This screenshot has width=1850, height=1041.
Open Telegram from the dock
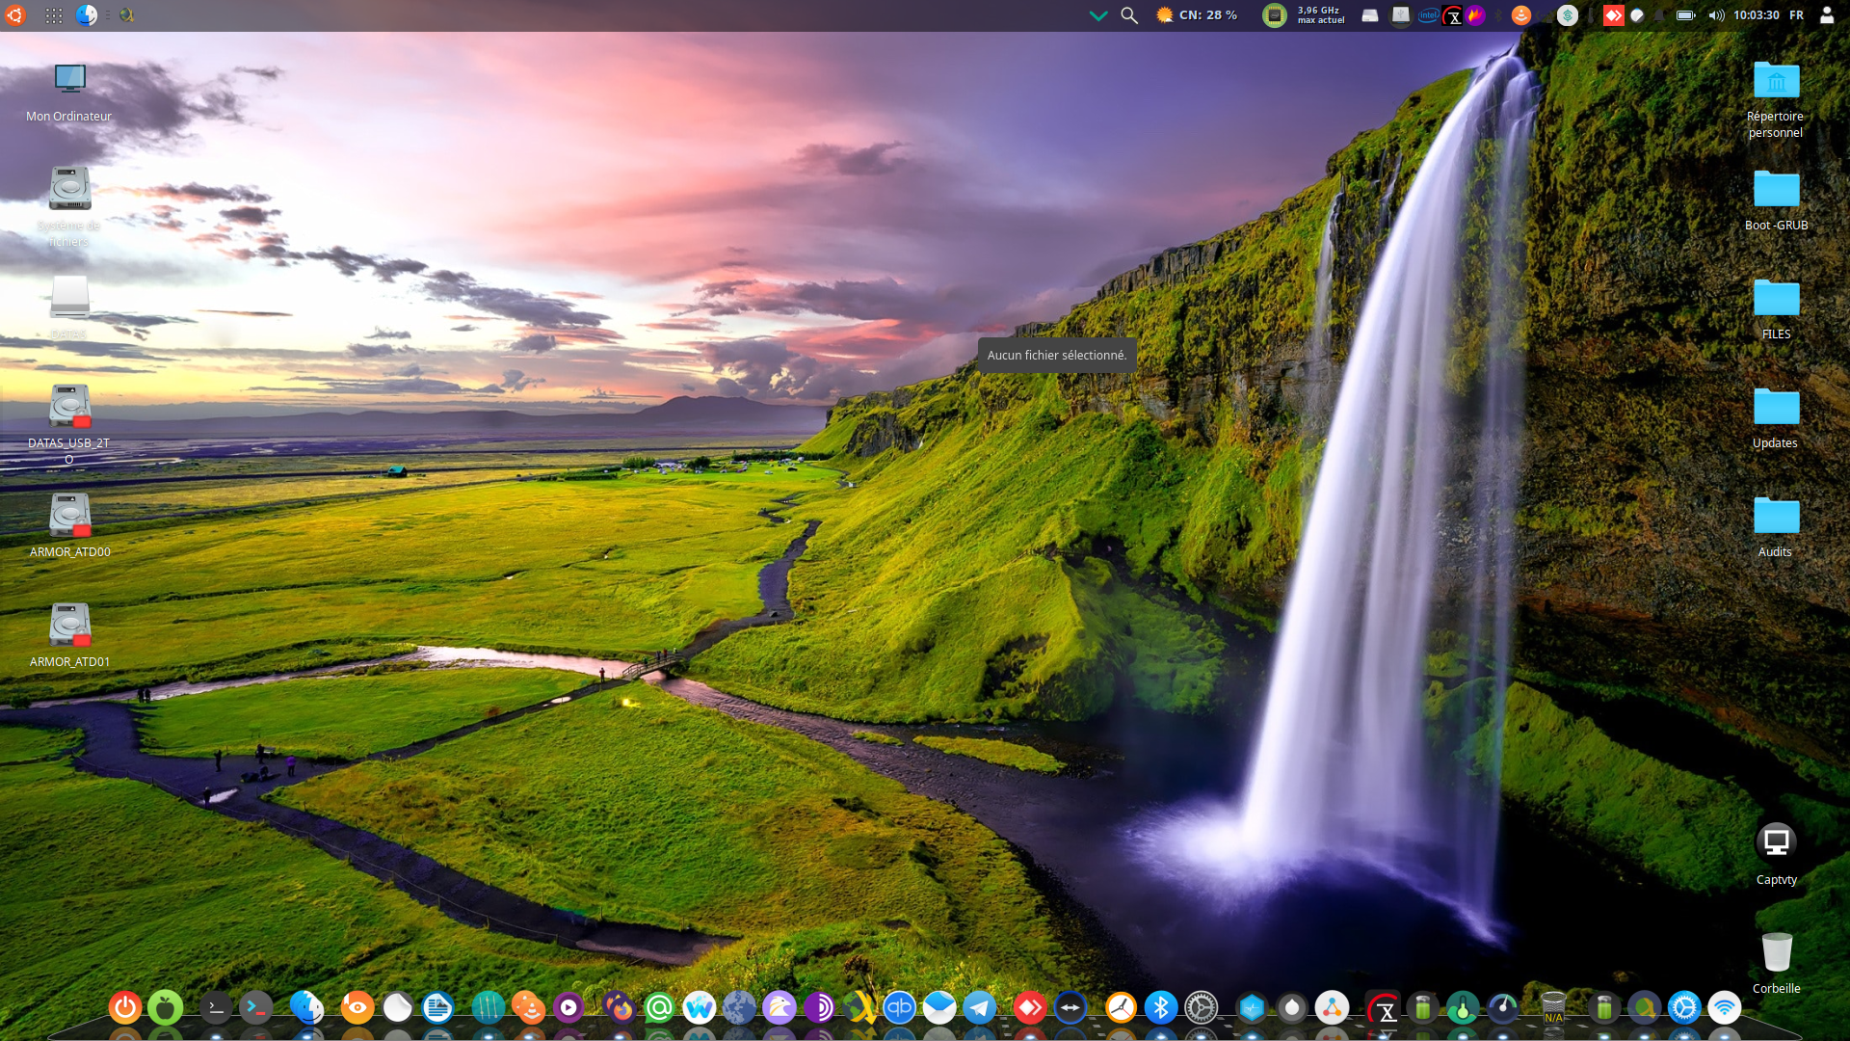click(980, 1008)
